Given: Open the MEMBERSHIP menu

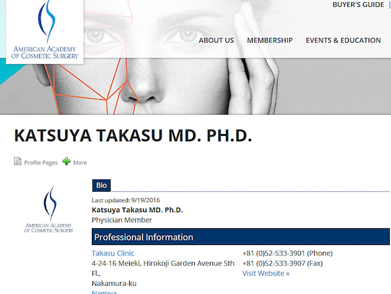Looking at the screenshot, I should tap(270, 40).
